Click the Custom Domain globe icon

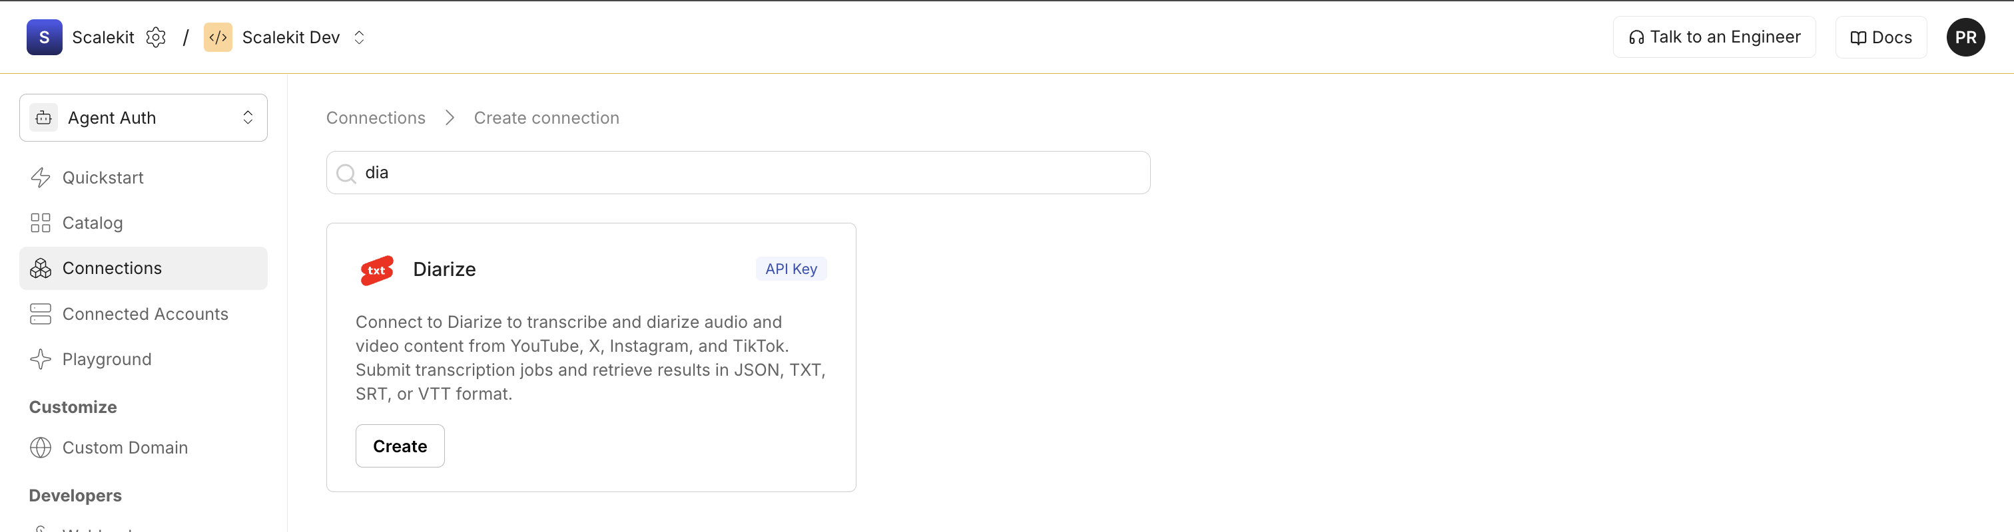pyautogui.click(x=41, y=448)
